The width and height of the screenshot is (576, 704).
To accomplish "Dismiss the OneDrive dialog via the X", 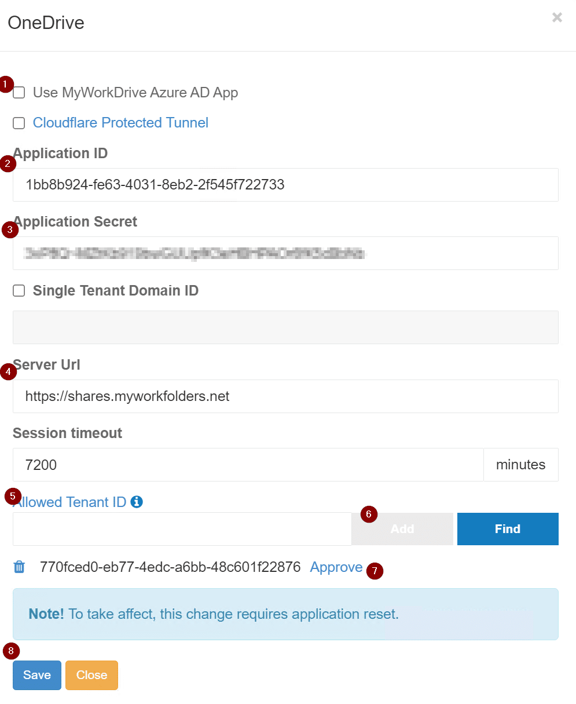I will (x=557, y=17).
